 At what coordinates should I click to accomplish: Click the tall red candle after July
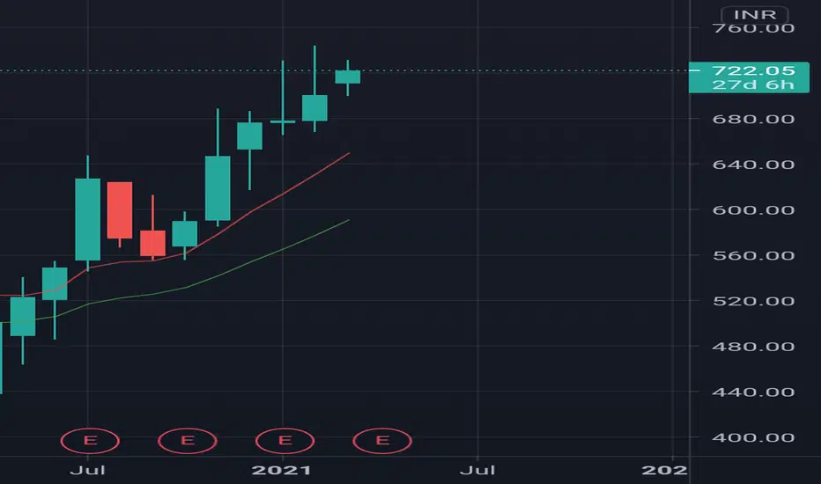coord(120,209)
